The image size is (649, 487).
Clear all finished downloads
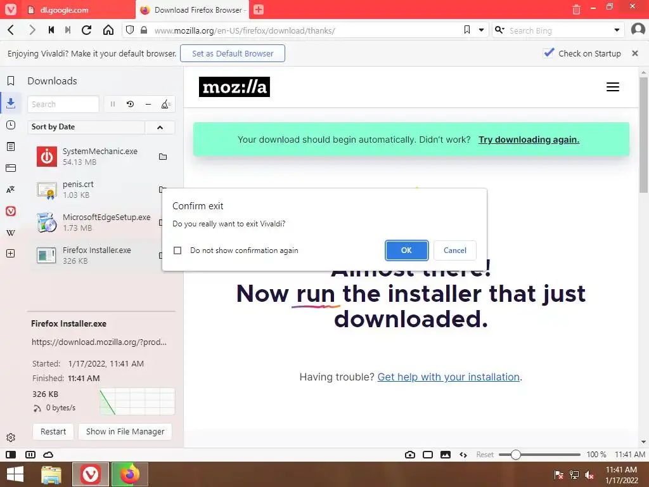165,105
